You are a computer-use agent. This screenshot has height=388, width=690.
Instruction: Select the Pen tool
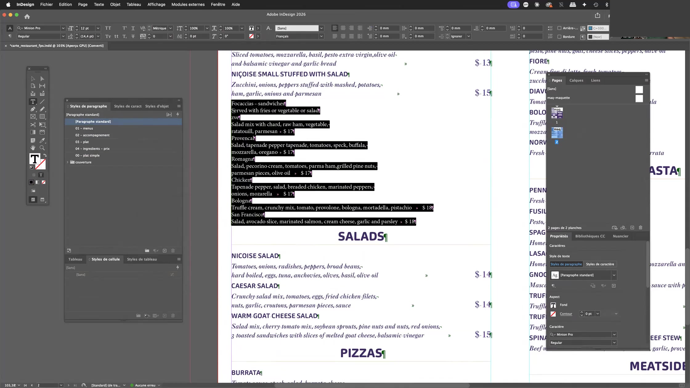33,109
